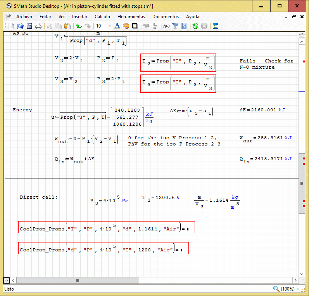The height and width of the screenshot is (296, 309).
Task: Open the background color palette icon
Action: (126, 26)
